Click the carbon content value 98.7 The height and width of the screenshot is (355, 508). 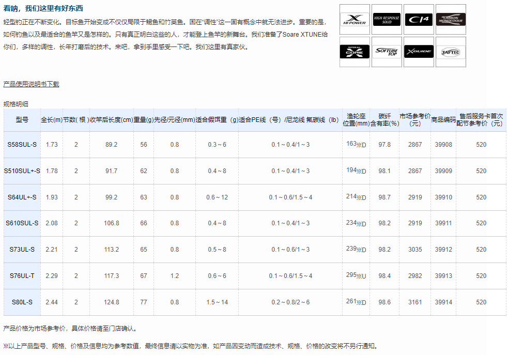(x=384, y=197)
